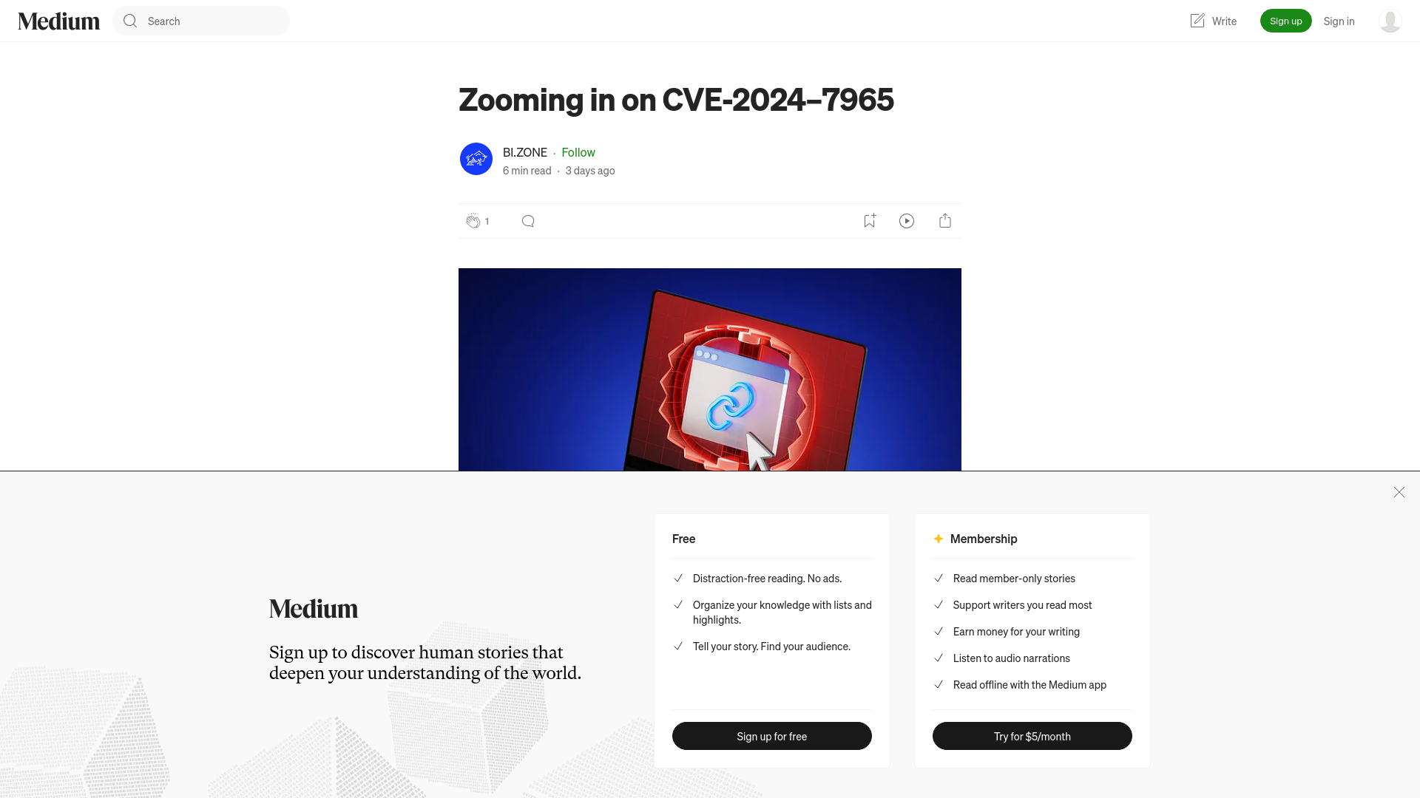Viewport: 1420px width, 798px height.
Task: Click the save/bookmark icon
Action: click(x=869, y=220)
